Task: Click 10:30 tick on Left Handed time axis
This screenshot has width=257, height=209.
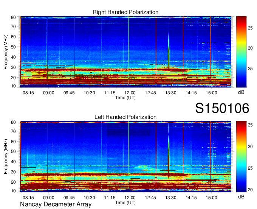Action: point(89,198)
